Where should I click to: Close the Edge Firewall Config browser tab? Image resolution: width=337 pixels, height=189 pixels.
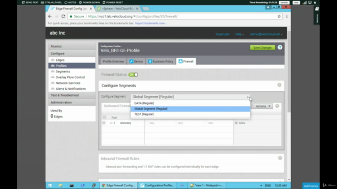91,8
